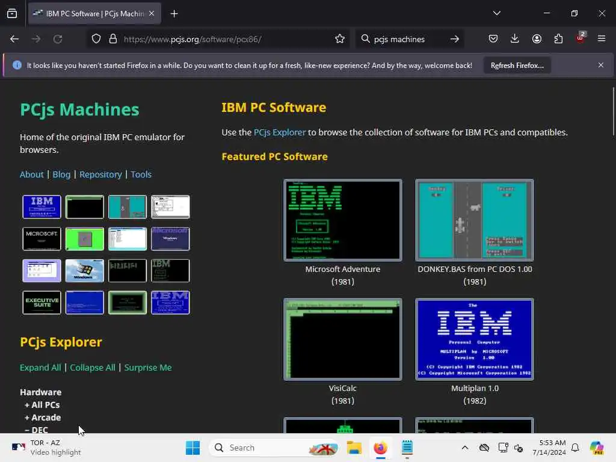Click the Surprise Me link
The image size is (616, 462).
tap(148, 368)
